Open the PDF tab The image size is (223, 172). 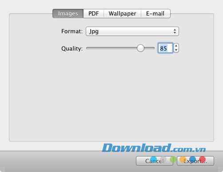tap(93, 14)
